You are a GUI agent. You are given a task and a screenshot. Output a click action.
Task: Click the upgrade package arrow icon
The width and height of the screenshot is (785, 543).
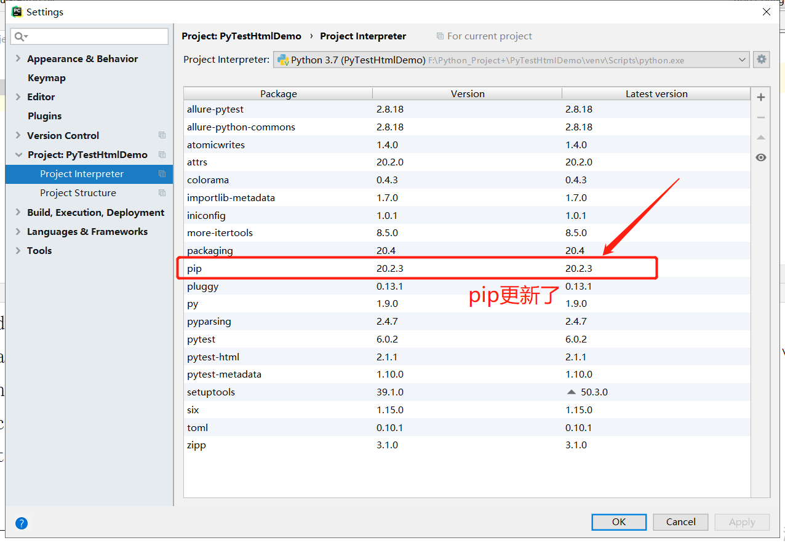[x=761, y=137]
